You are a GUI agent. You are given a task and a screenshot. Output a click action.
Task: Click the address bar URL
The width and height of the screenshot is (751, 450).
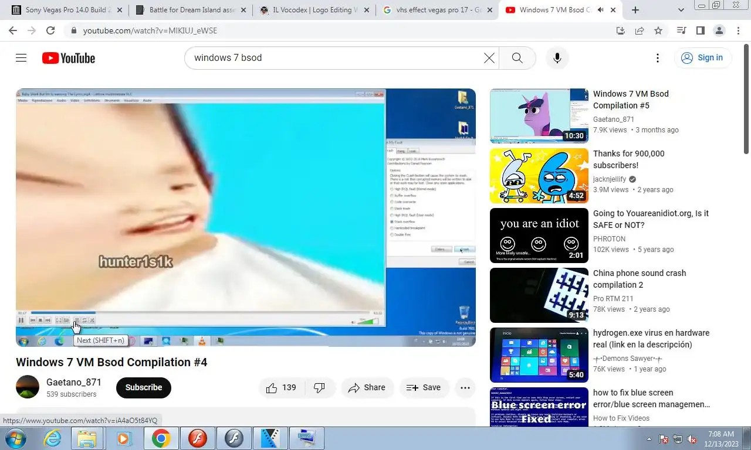coord(150,30)
